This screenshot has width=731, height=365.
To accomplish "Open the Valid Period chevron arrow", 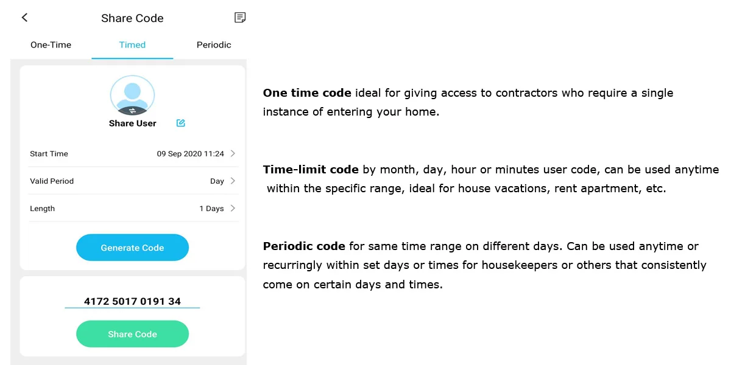I will (233, 181).
